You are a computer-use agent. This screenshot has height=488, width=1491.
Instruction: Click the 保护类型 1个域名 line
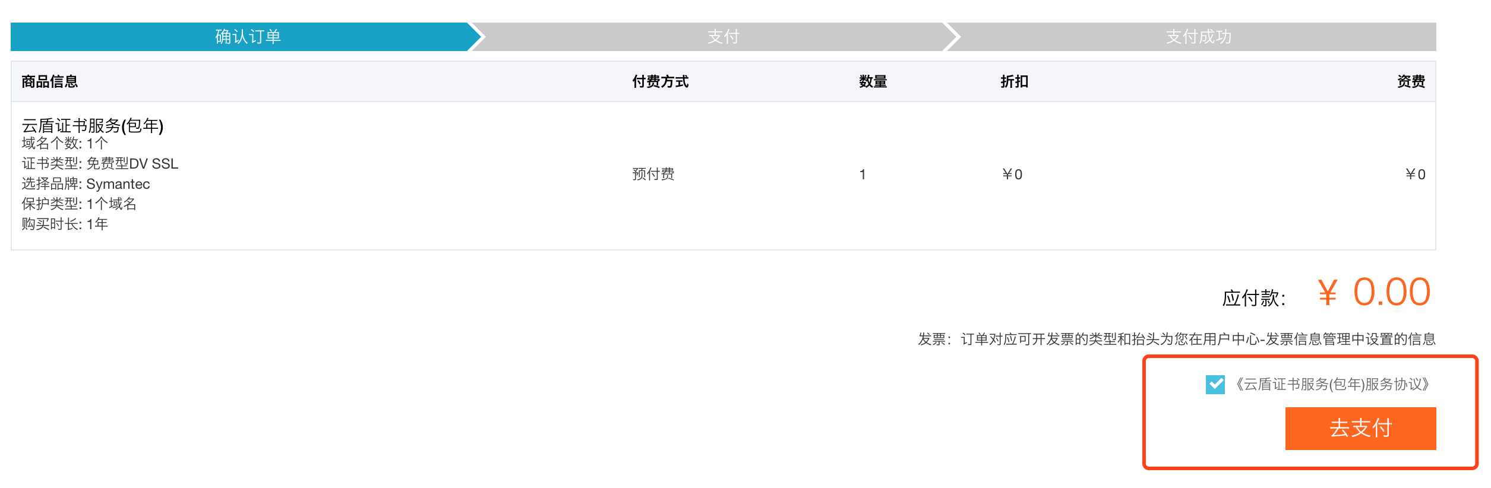(x=79, y=204)
